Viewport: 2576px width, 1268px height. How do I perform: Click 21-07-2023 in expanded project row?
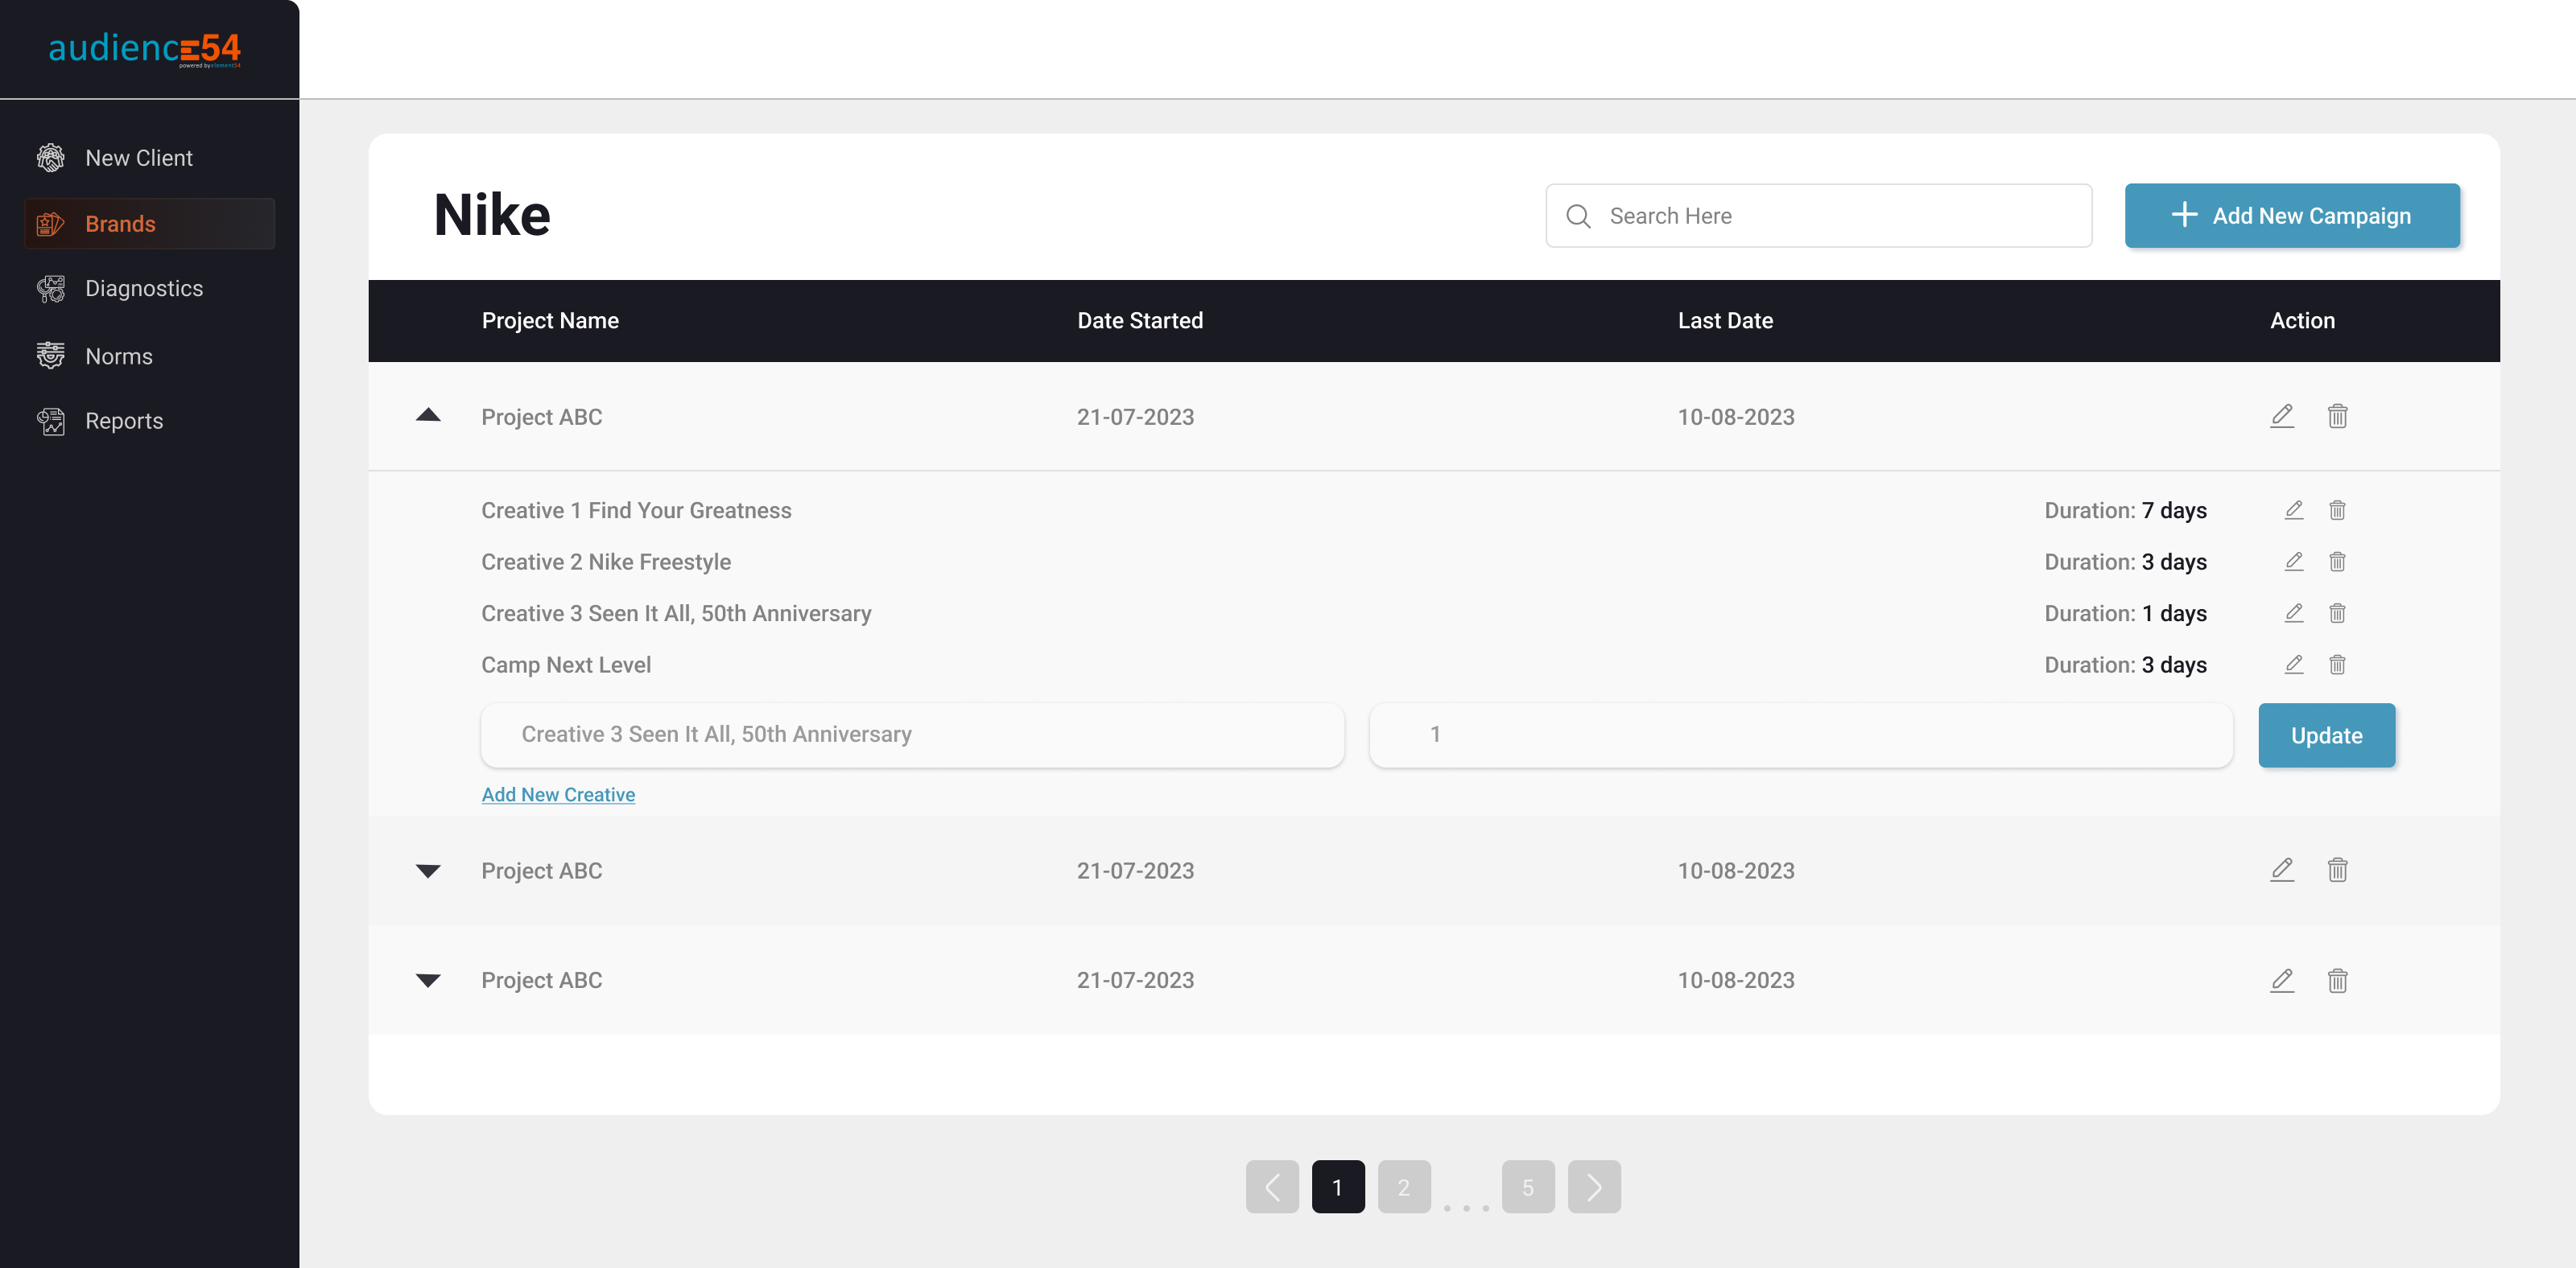pos(1135,418)
